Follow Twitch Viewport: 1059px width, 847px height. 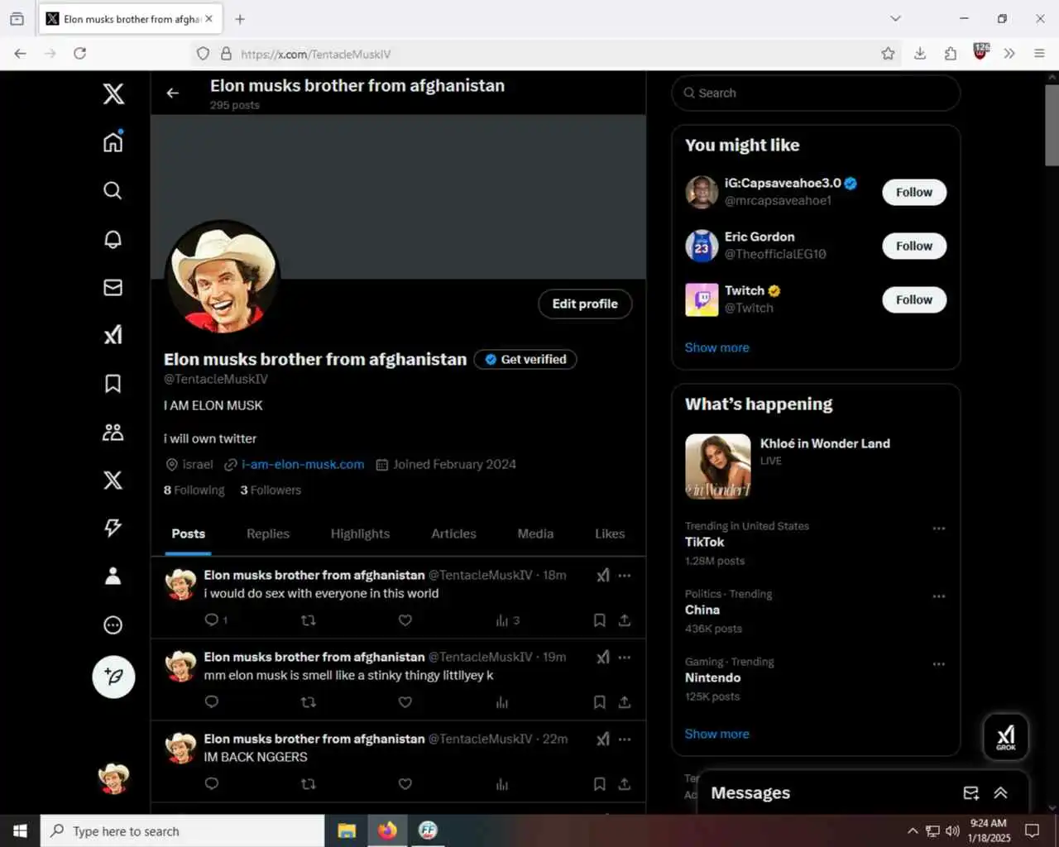914,299
